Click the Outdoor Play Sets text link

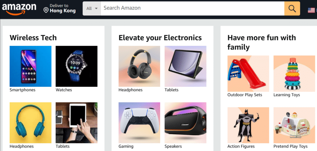tap(245, 95)
